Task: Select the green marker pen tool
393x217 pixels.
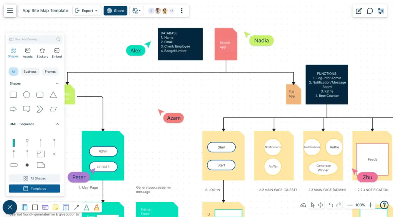Action: pyautogui.click(x=86, y=207)
